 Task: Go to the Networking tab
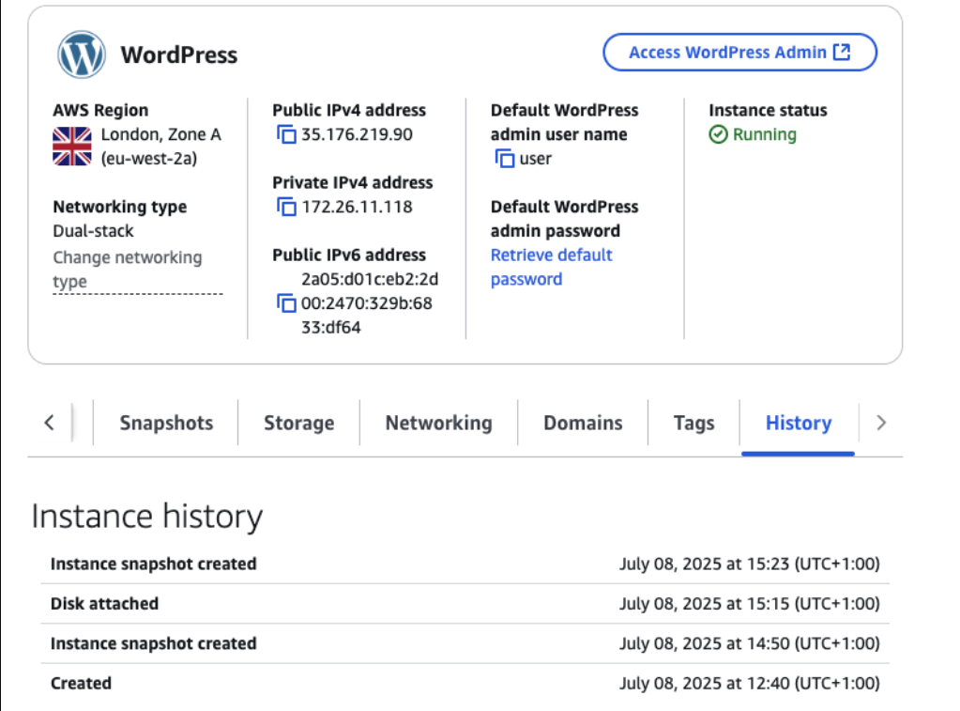click(x=438, y=423)
